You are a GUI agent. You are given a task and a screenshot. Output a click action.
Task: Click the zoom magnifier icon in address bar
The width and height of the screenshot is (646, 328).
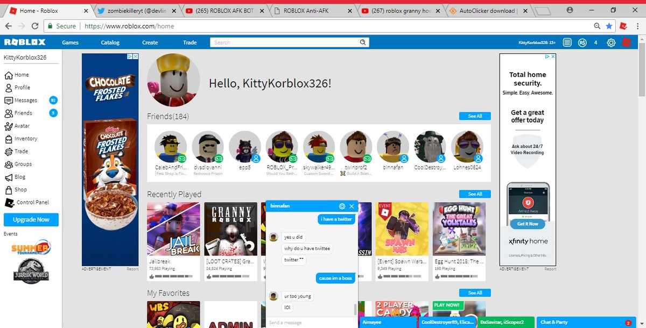click(x=597, y=26)
